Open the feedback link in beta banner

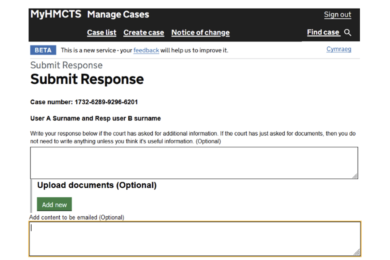pyautogui.click(x=146, y=50)
